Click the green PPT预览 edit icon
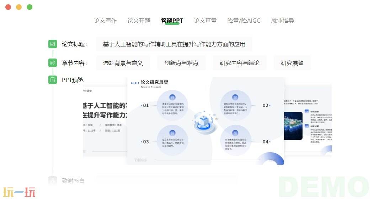Image resolution: width=378 pixels, height=199 pixels. [53, 80]
